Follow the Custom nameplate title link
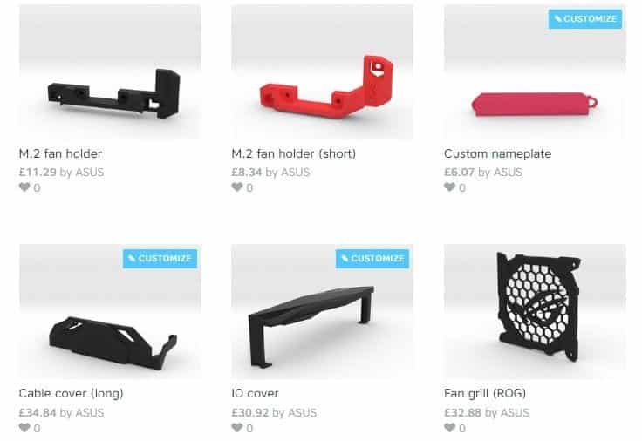The width and height of the screenshot is (642, 441). (x=497, y=153)
